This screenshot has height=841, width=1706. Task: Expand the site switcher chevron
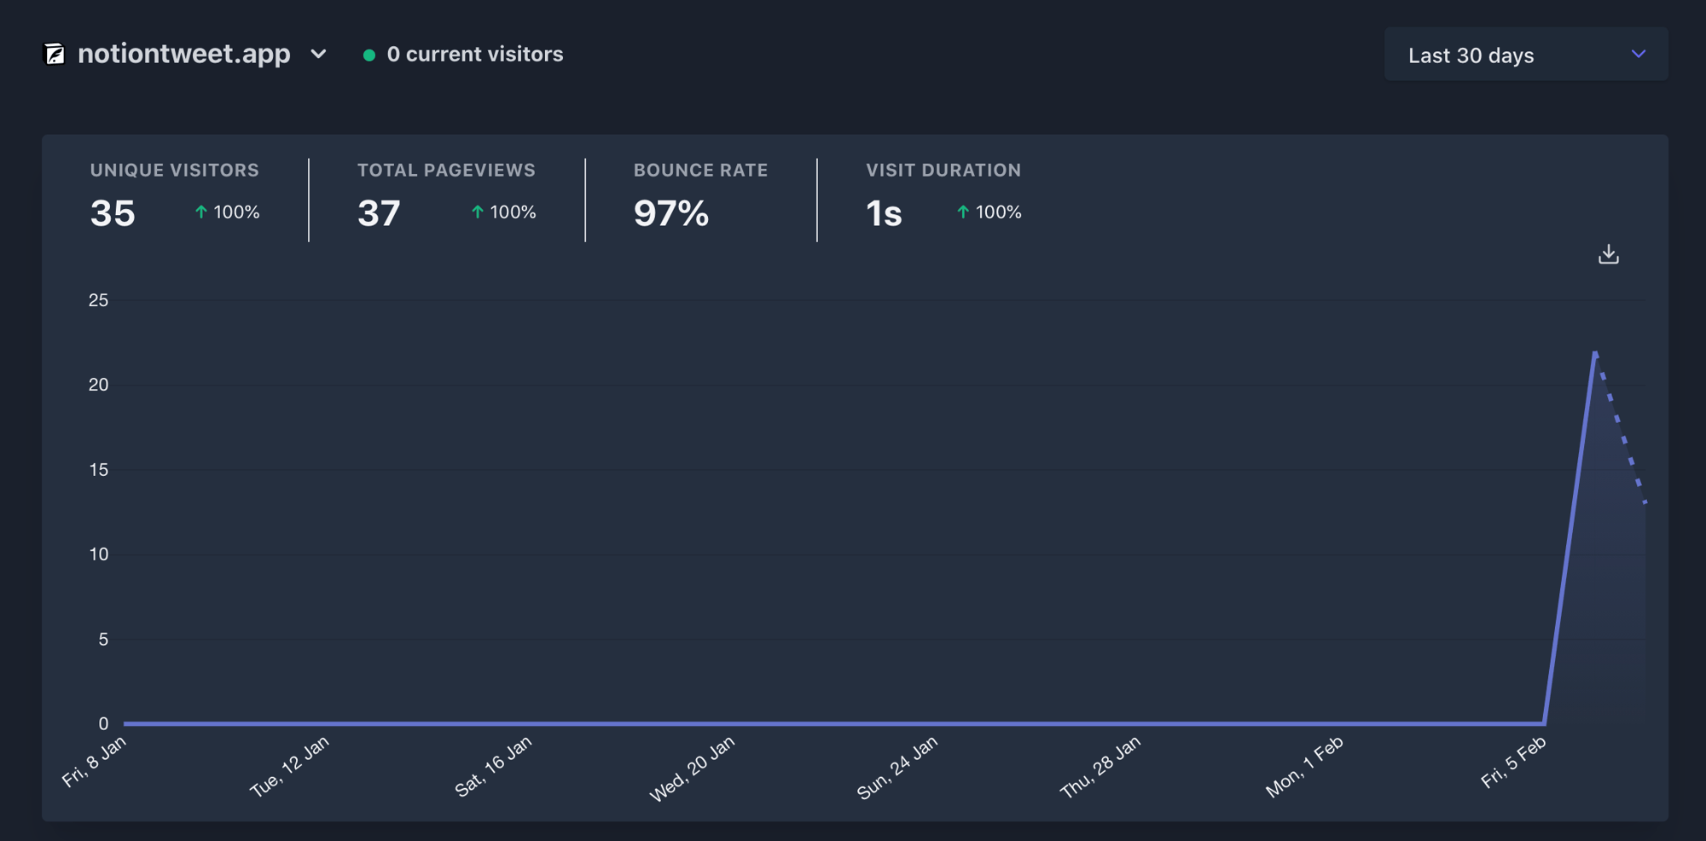coord(318,55)
